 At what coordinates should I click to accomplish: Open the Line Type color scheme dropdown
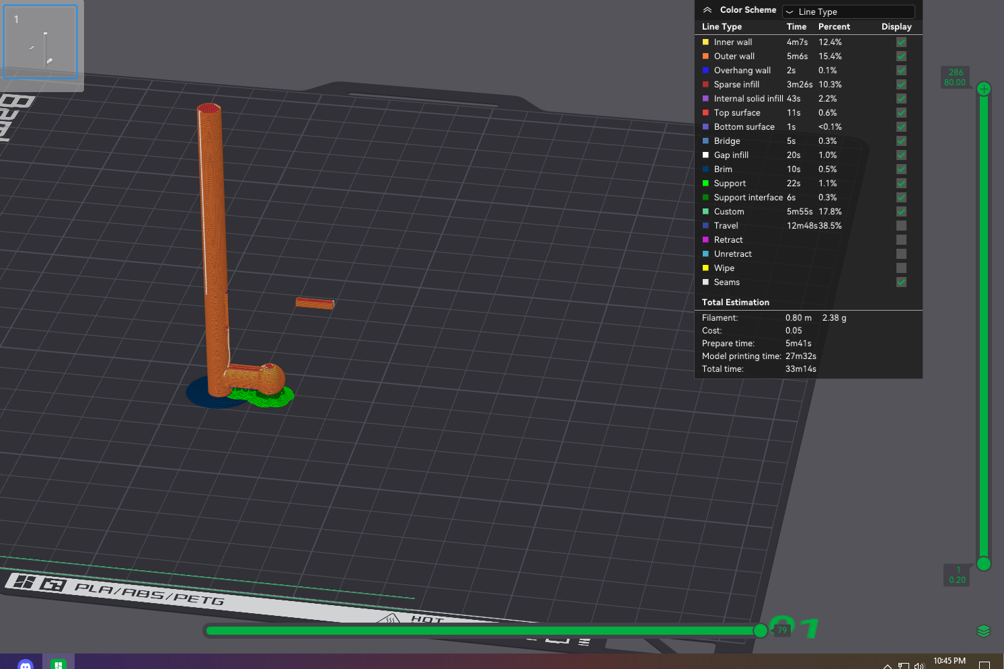(848, 11)
